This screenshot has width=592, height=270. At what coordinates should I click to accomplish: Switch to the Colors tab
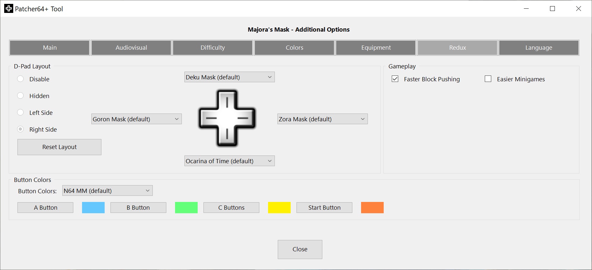click(294, 48)
